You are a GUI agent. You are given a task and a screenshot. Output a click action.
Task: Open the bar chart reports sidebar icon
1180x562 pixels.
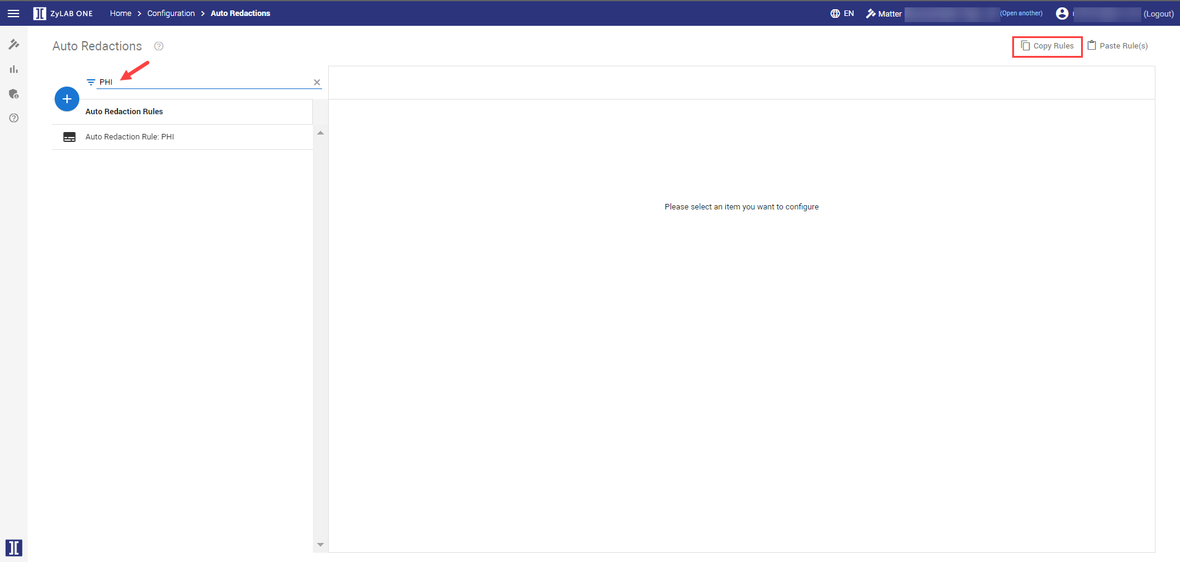click(14, 69)
